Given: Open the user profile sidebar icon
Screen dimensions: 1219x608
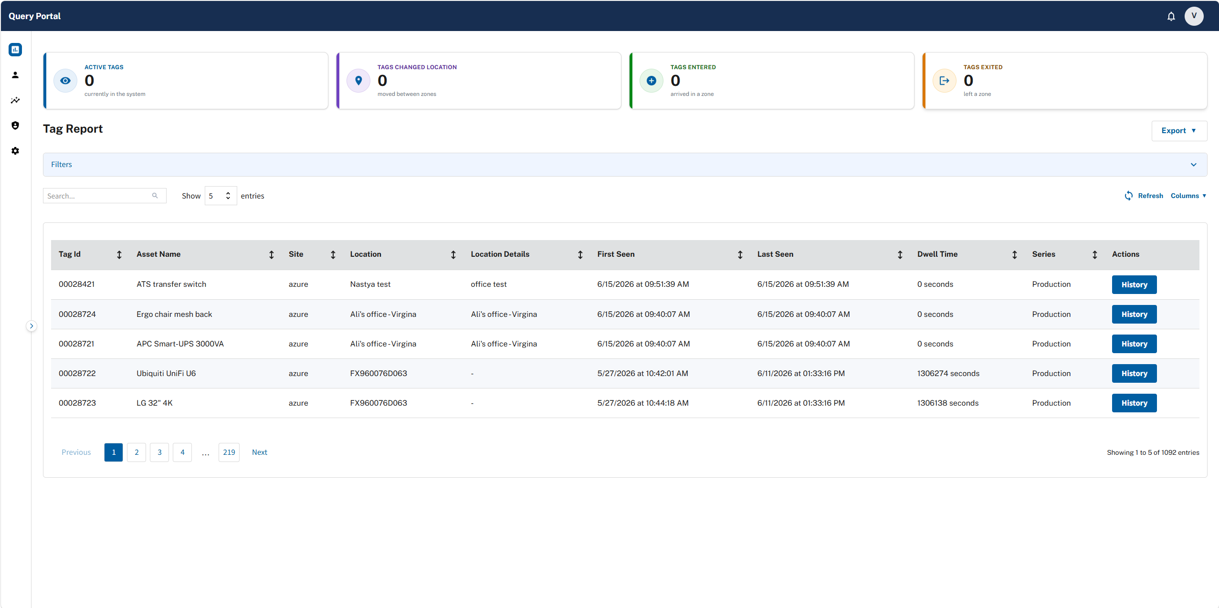Looking at the screenshot, I should click(x=15, y=75).
